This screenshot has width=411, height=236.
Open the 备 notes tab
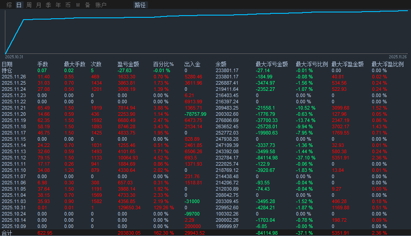point(87,5)
